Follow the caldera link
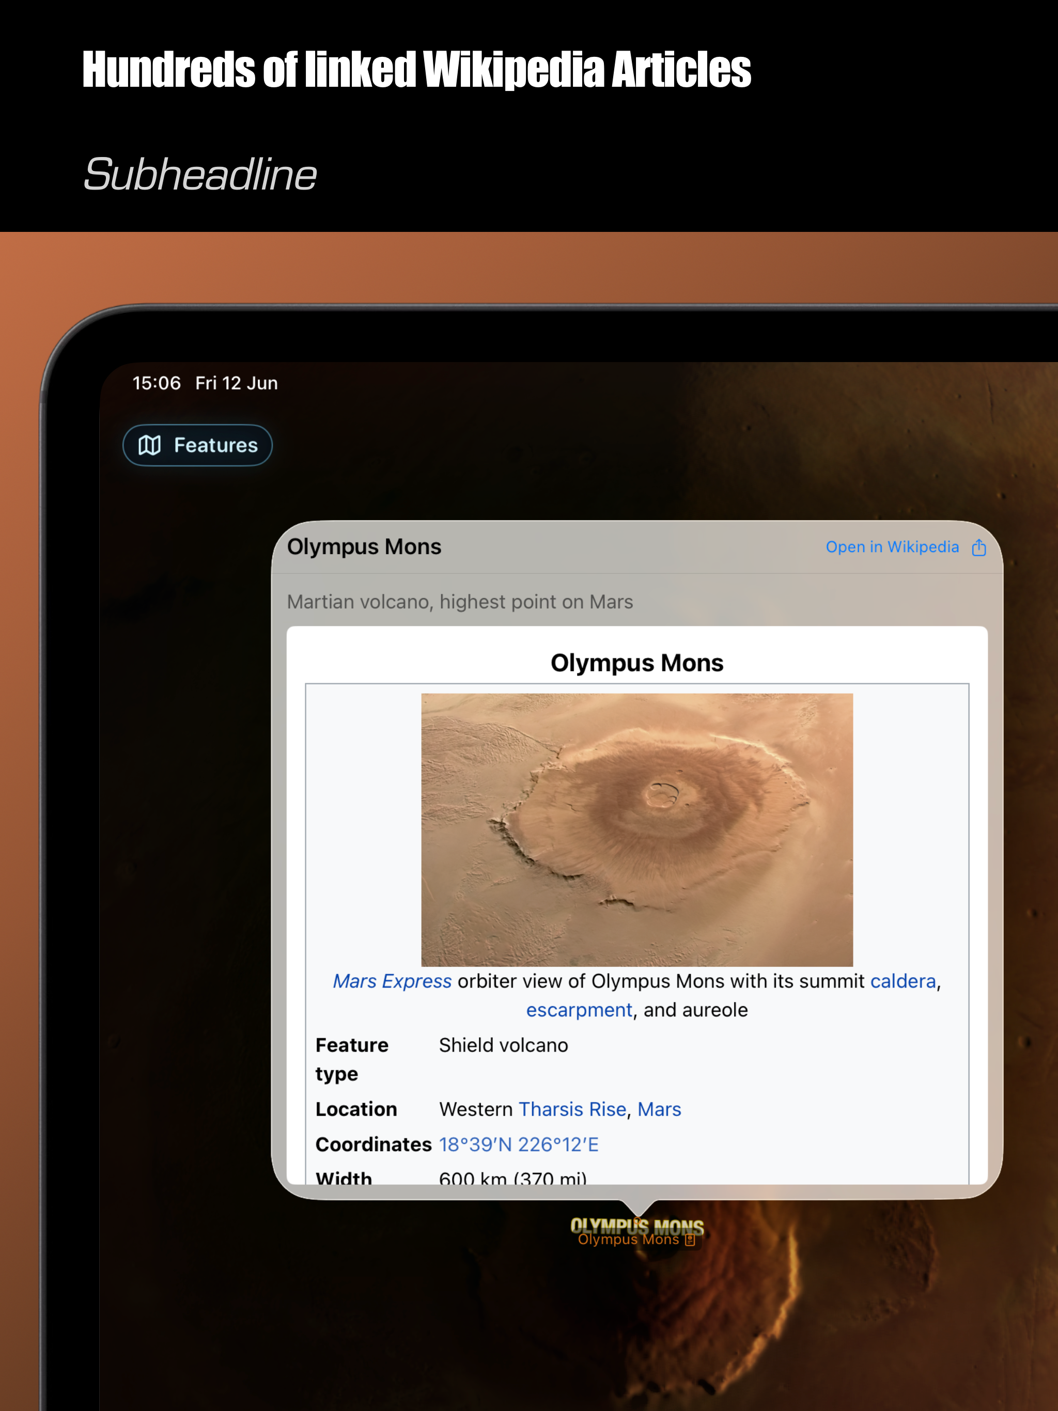The width and height of the screenshot is (1058, 1411). pos(903,981)
